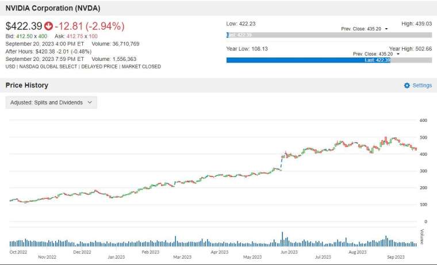Click the tallest volume bar near Jun 2023
Image resolution: width=437 pixels, height=265 pixels.
[x=282, y=239]
